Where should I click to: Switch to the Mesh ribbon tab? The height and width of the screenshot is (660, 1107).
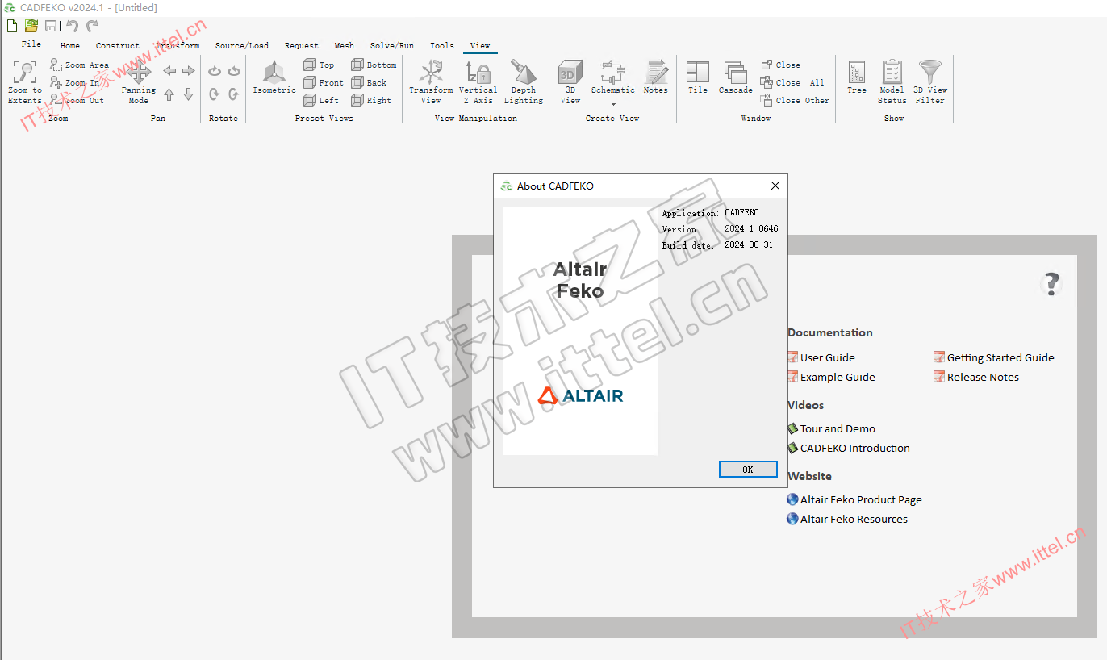345,46
